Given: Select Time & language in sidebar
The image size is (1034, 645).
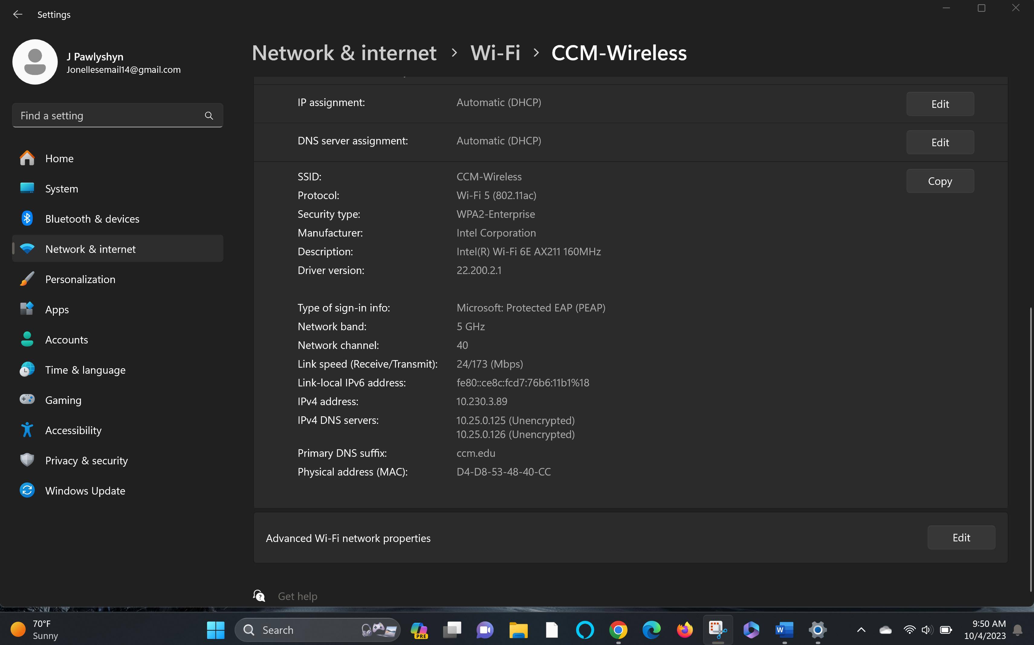Looking at the screenshot, I should coord(85,370).
